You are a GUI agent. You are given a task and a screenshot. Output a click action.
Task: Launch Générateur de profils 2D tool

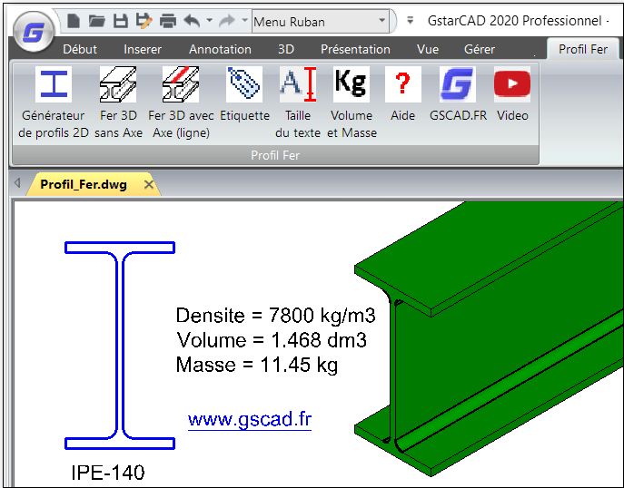pyautogui.click(x=54, y=102)
